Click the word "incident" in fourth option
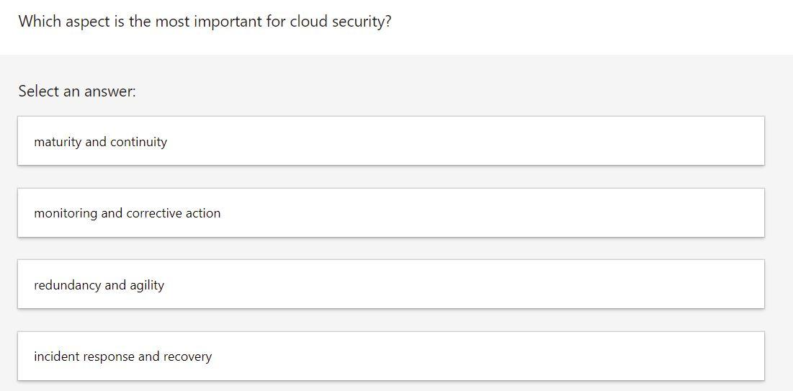Viewport: 793px width, 391px height. 55,356
